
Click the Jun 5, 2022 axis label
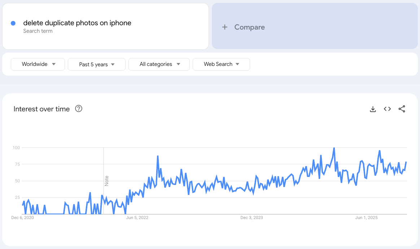click(137, 218)
